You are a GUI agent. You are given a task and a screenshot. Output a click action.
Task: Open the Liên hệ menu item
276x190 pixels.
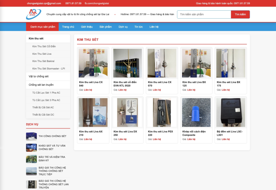pyautogui.click(x=154, y=27)
